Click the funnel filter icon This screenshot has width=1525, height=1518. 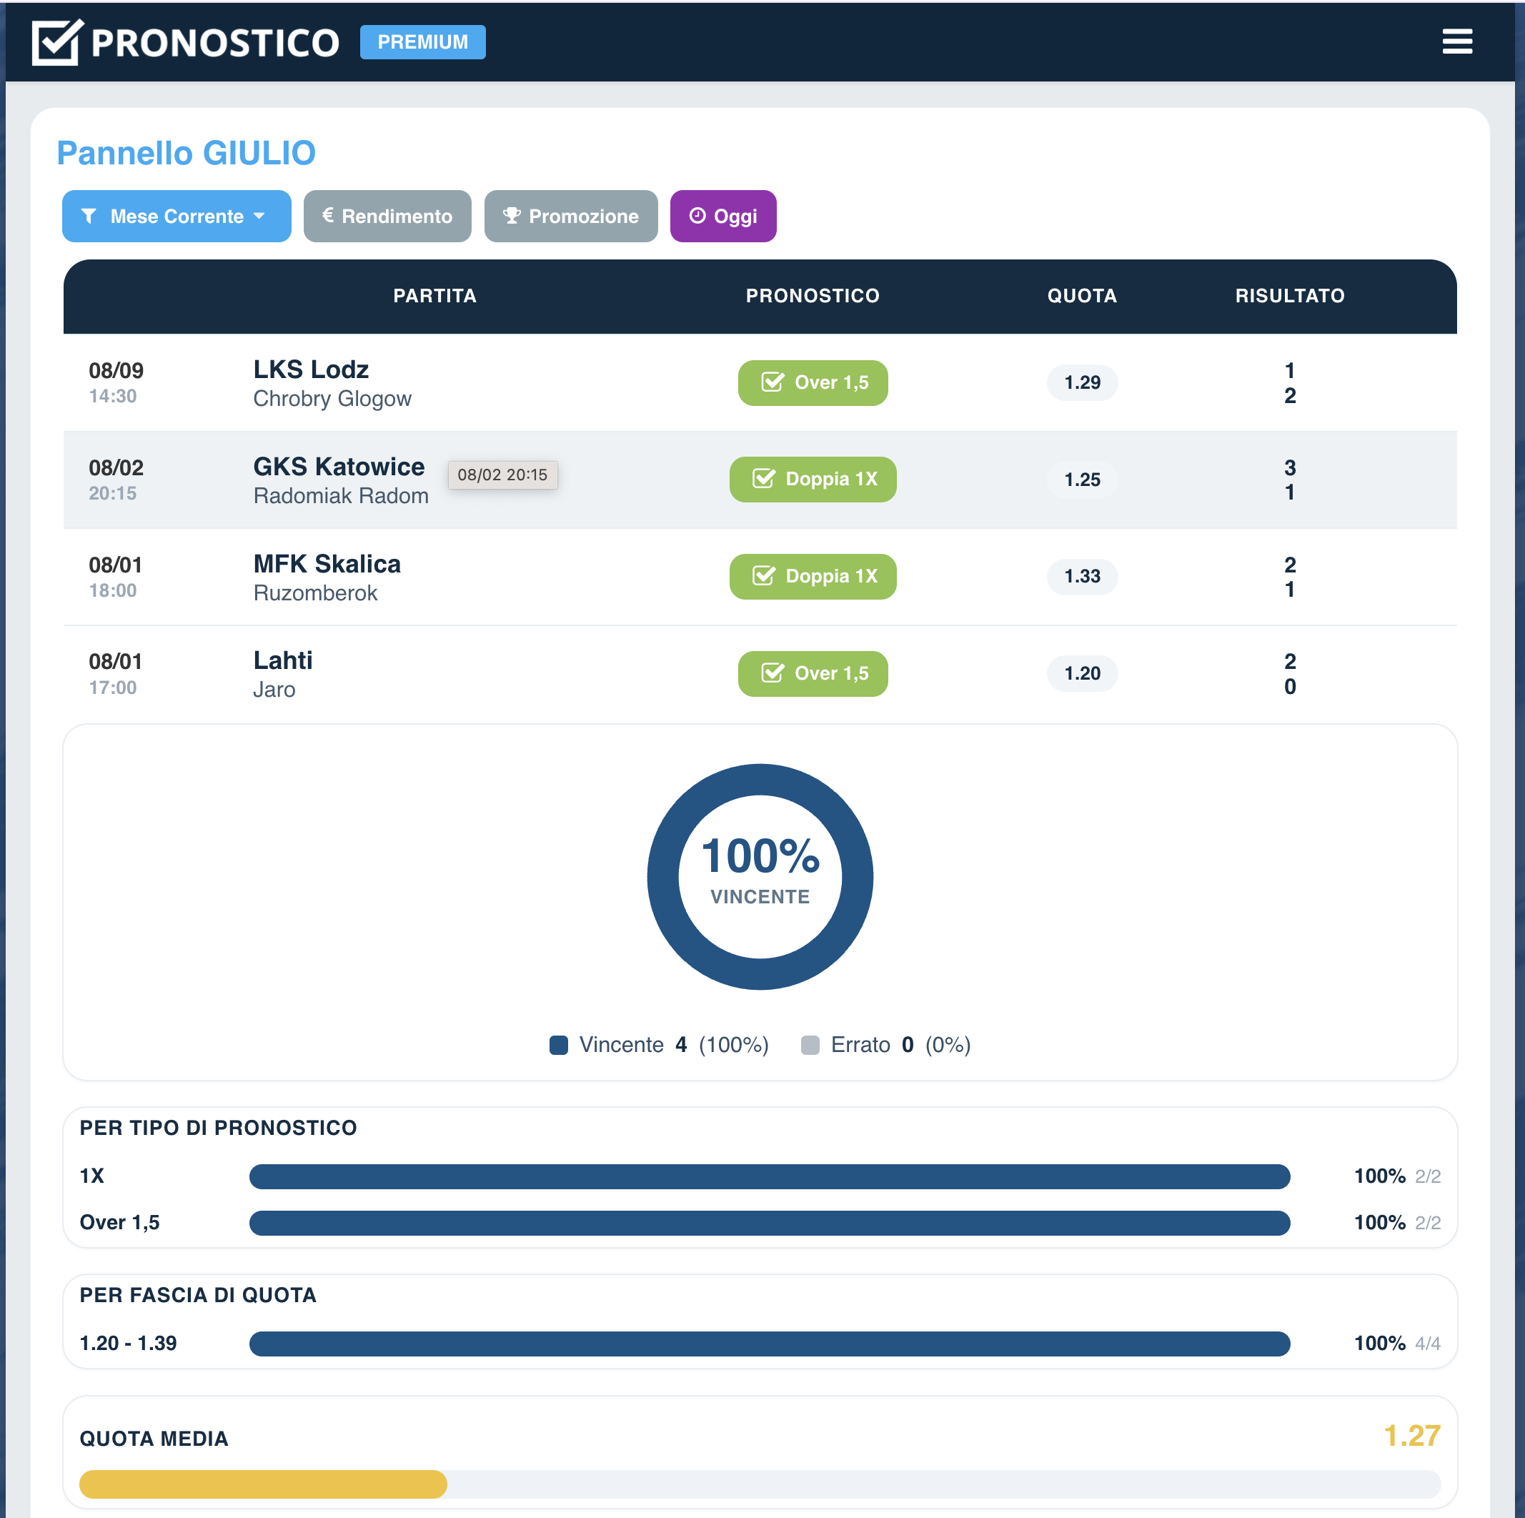tap(89, 216)
